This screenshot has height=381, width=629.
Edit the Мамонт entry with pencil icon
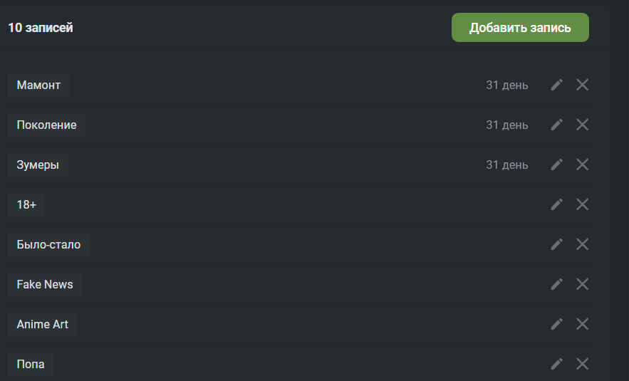[556, 85]
